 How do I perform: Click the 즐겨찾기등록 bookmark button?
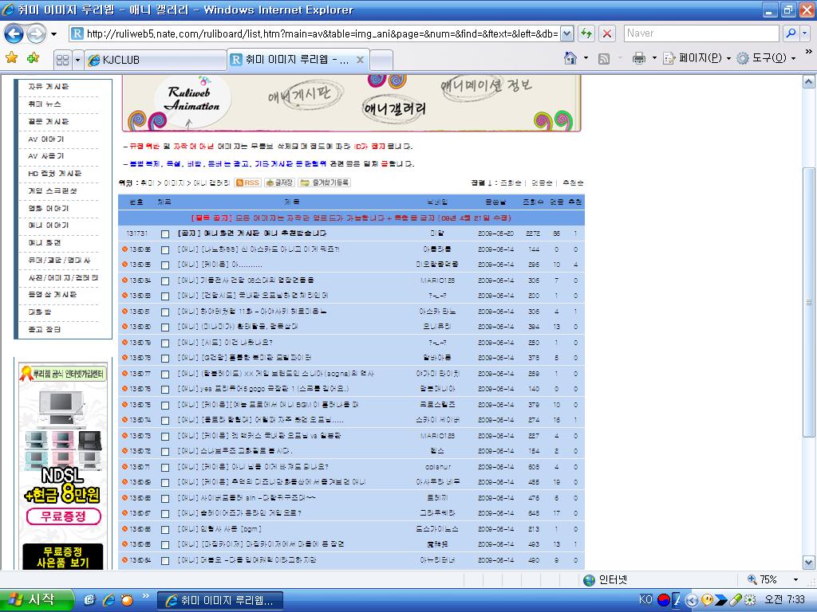(325, 182)
